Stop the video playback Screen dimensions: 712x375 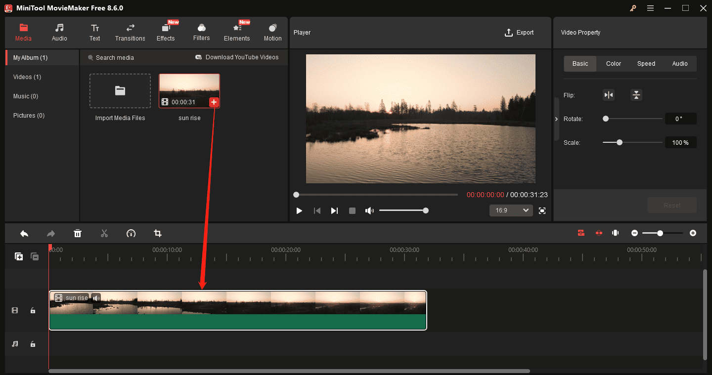tap(352, 210)
